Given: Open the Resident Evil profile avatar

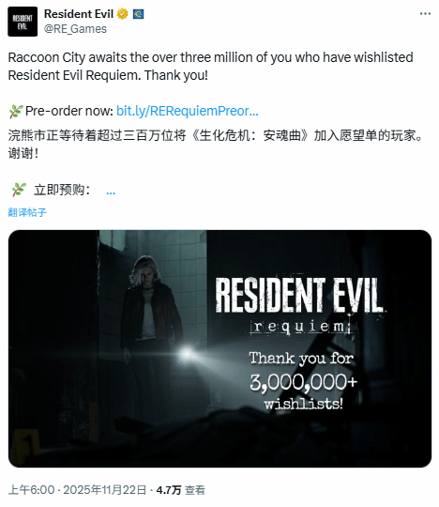Looking at the screenshot, I should [x=23, y=22].
